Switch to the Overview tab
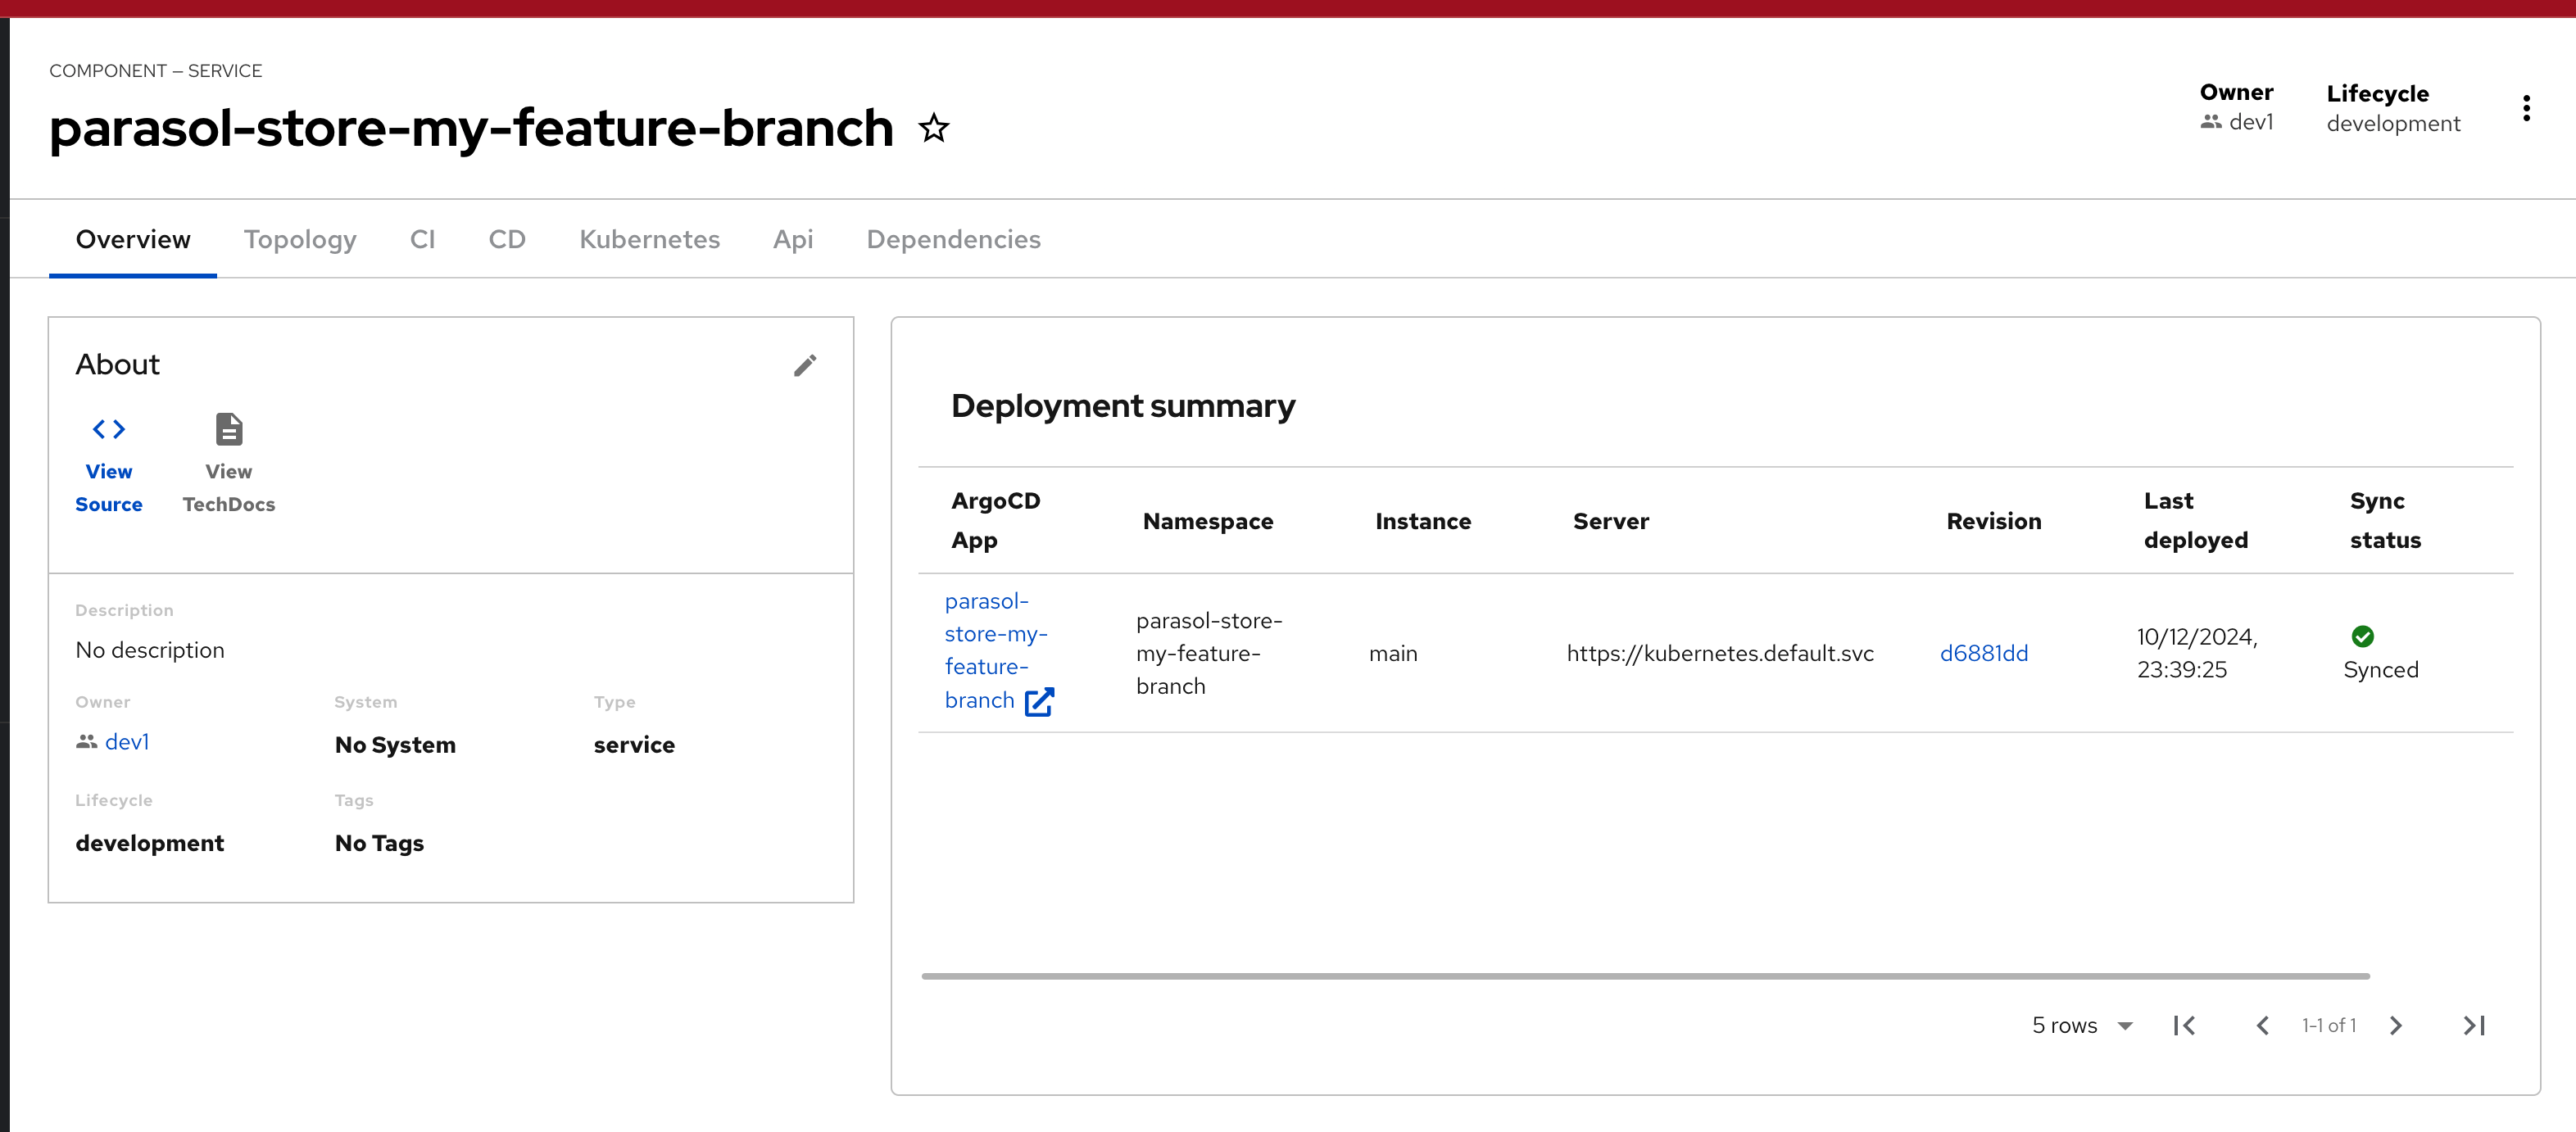The height and width of the screenshot is (1132, 2576). point(133,239)
